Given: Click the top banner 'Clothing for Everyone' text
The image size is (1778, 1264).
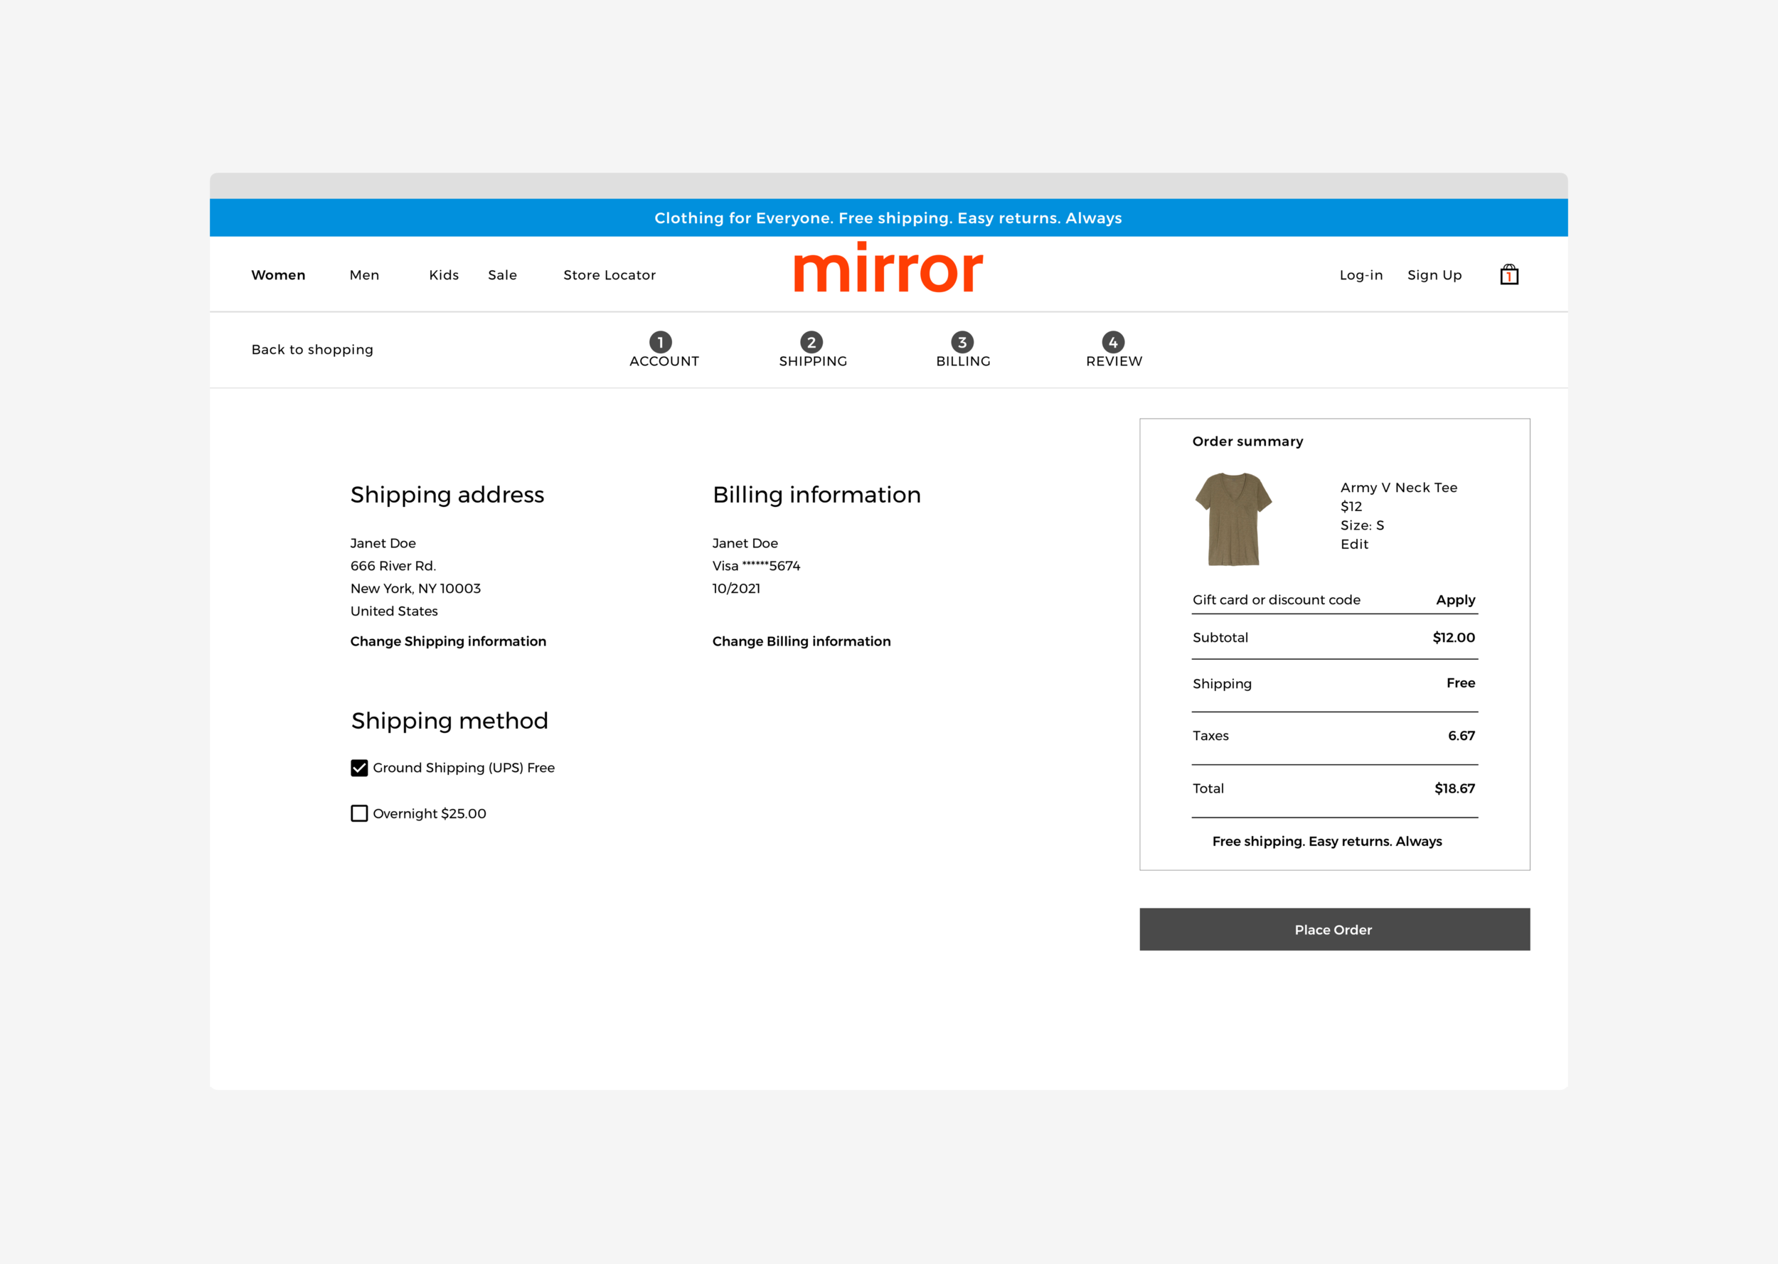Looking at the screenshot, I should click(x=888, y=218).
